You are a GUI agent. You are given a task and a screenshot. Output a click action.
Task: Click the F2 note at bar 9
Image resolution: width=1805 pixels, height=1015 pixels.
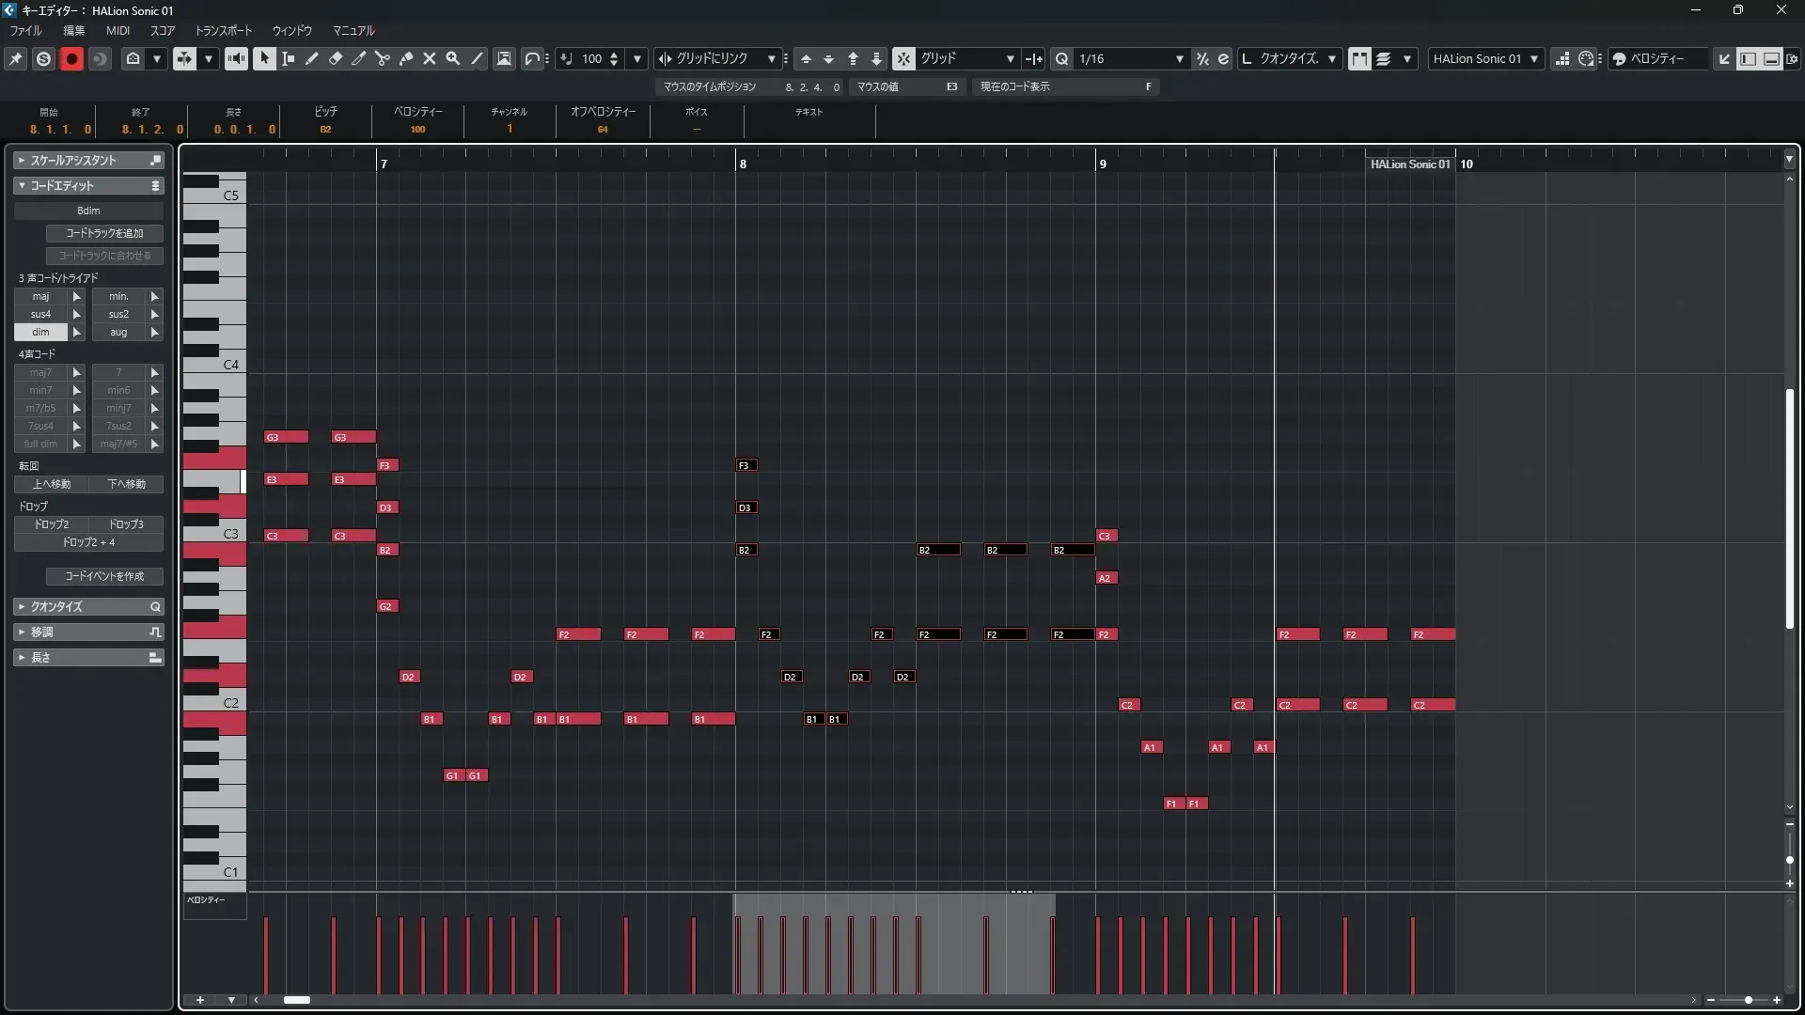point(1107,634)
